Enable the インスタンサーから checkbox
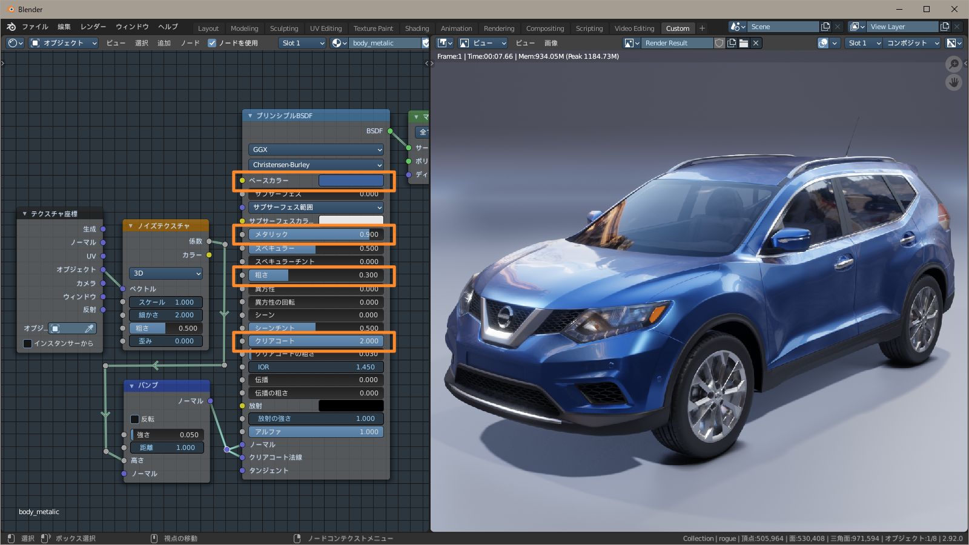Viewport: 969px width, 545px height. (27, 343)
